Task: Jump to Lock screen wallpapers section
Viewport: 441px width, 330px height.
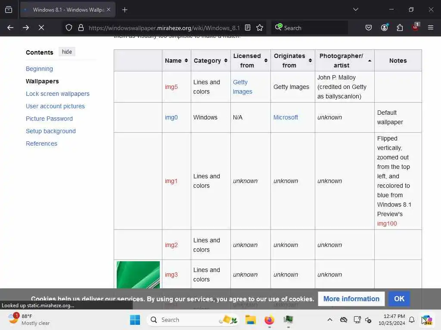Action: [x=58, y=94]
